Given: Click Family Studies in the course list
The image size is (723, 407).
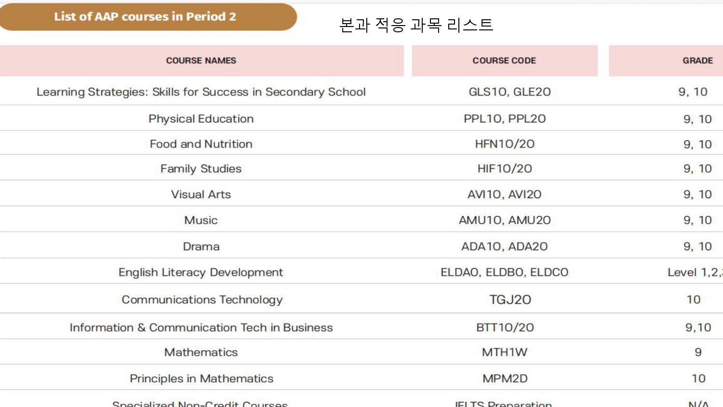Looking at the screenshot, I should [201, 169].
